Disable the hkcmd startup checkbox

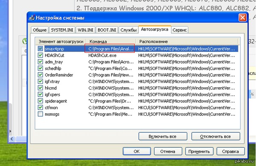coord(40,88)
